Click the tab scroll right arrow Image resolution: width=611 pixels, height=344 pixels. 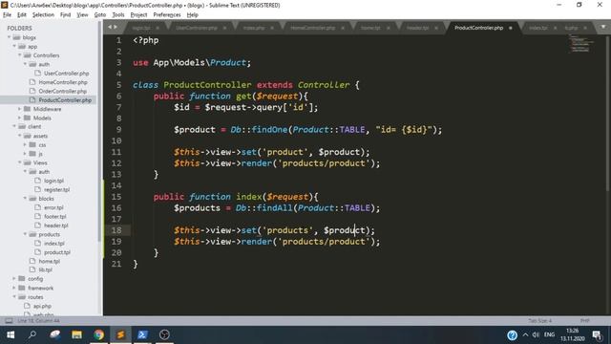[116, 27]
